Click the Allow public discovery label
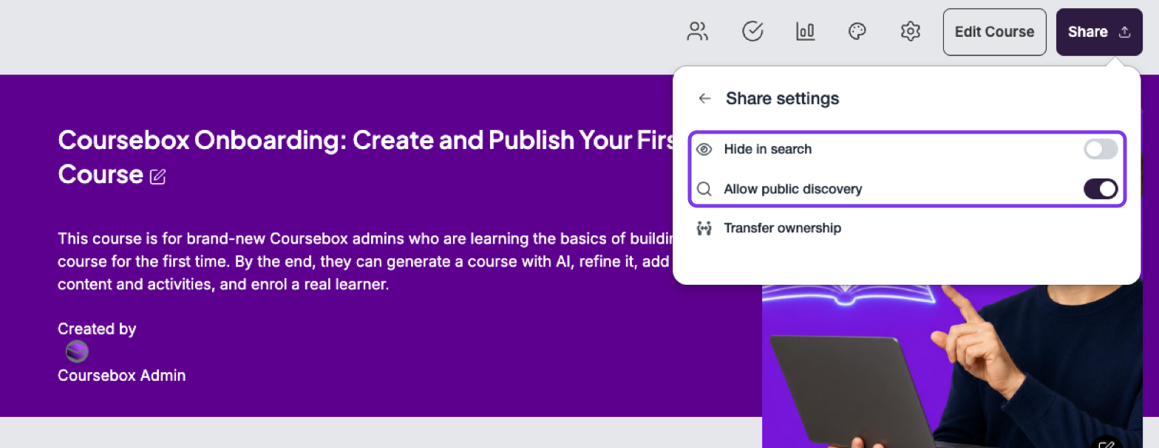The width and height of the screenshot is (1159, 448). (792, 189)
